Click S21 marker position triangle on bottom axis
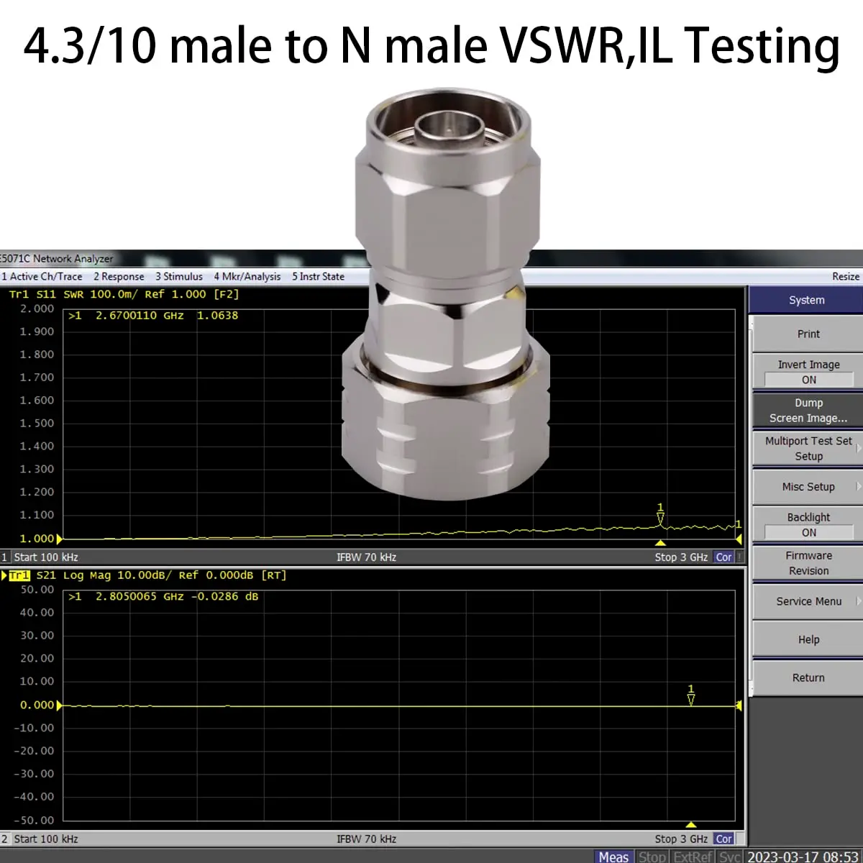863x863 pixels. 691,824
